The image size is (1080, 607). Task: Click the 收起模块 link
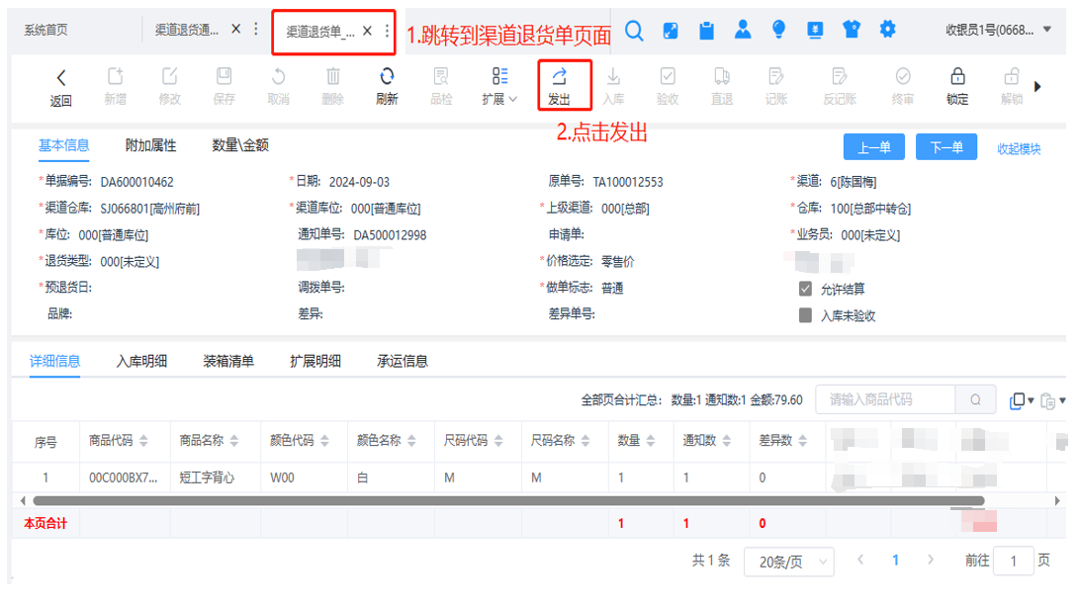click(x=1019, y=148)
